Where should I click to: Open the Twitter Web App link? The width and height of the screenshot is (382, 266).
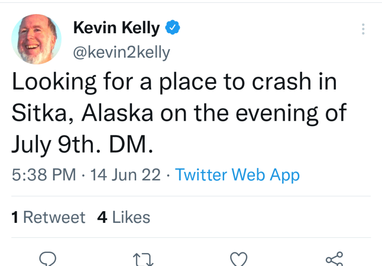pyautogui.click(x=237, y=175)
